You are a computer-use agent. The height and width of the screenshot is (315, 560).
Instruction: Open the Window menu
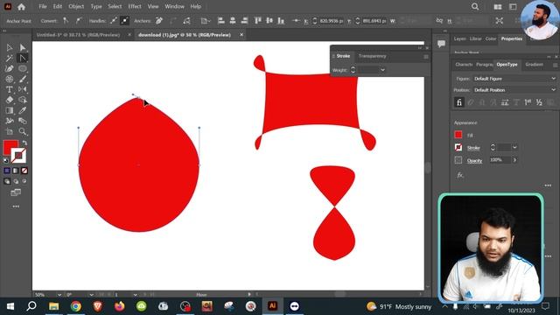(x=174, y=6)
